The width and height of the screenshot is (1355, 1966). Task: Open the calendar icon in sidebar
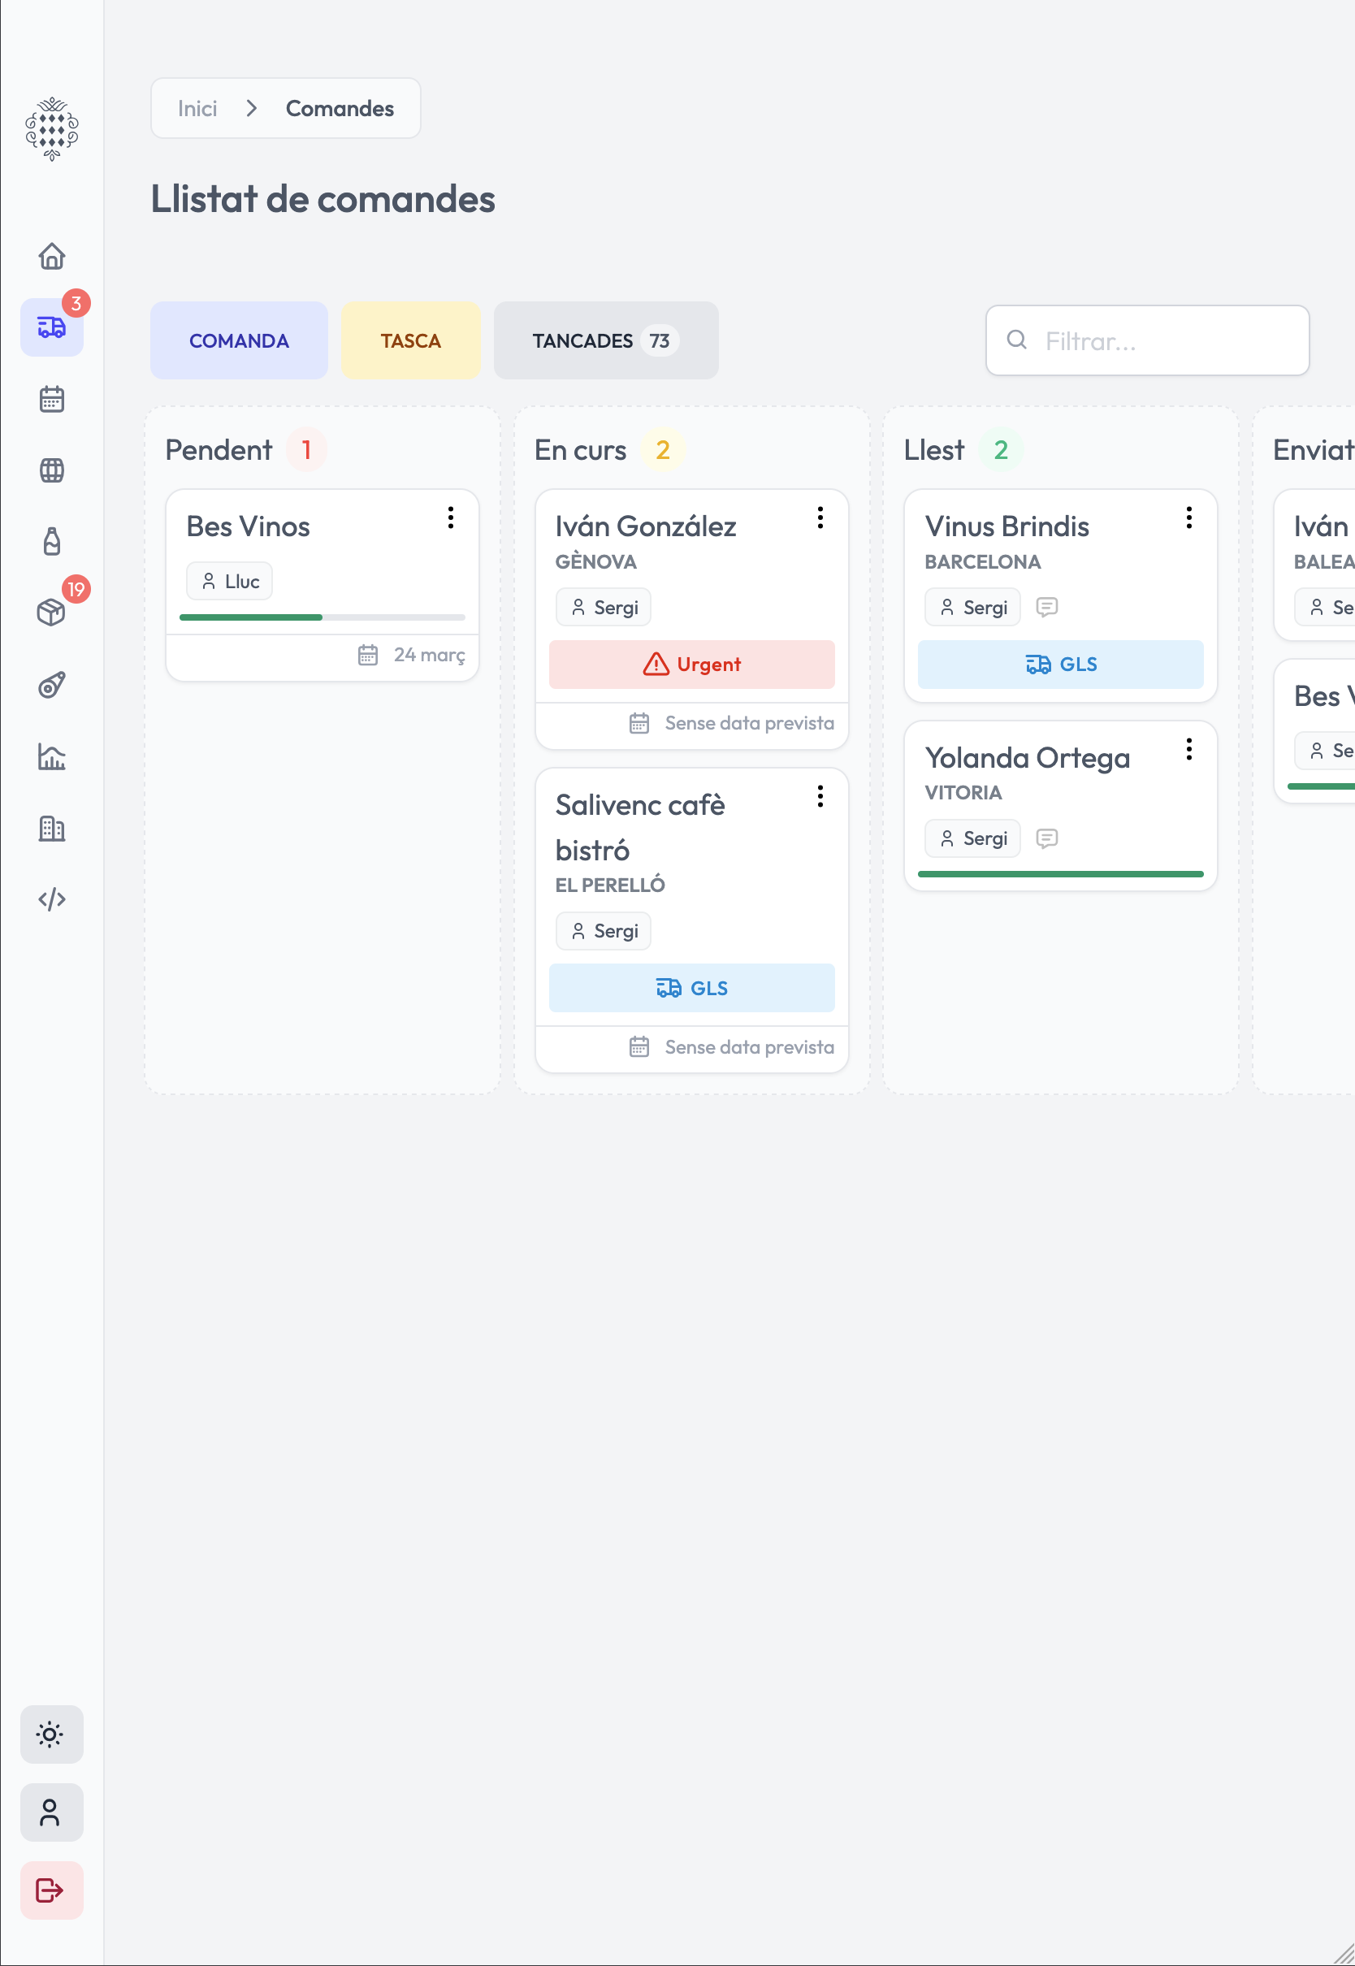pyautogui.click(x=52, y=398)
